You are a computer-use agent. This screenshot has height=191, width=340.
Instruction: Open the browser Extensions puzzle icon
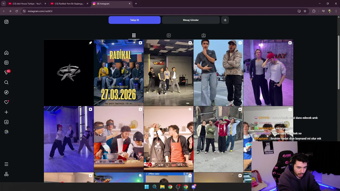pyautogui.click(x=314, y=11)
